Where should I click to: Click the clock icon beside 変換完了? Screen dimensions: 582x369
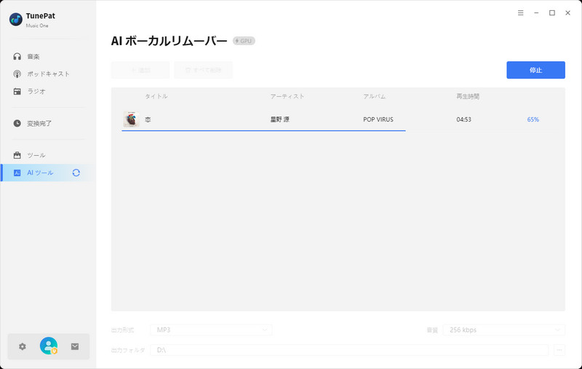17,123
